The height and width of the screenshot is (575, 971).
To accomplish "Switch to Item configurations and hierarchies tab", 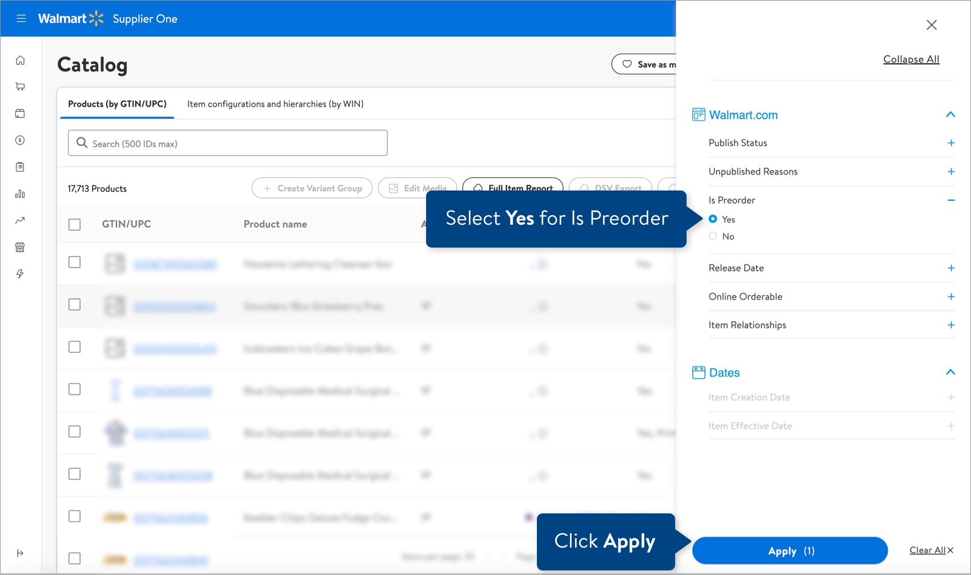I will (275, 104).
